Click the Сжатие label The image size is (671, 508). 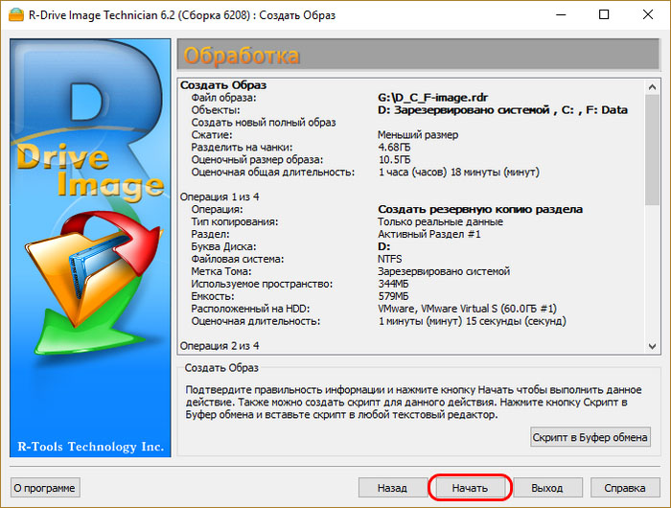(212, 135)
